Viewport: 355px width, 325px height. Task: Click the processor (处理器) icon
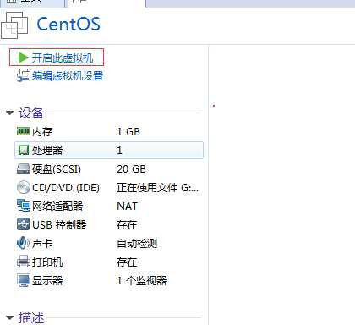pos(24,150)
